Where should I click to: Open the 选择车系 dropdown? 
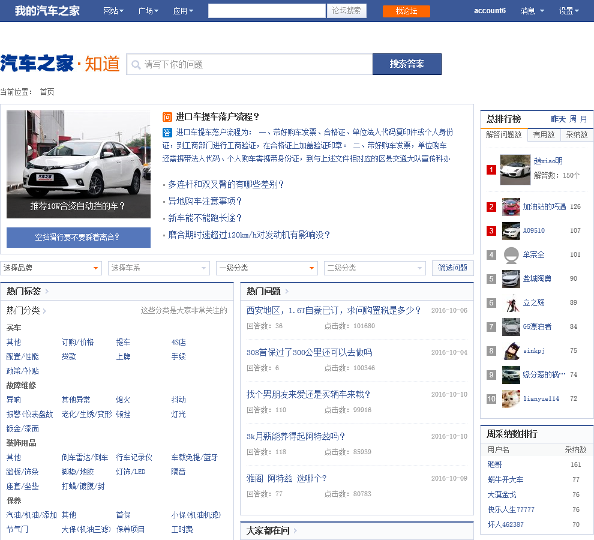coord(159,268)
